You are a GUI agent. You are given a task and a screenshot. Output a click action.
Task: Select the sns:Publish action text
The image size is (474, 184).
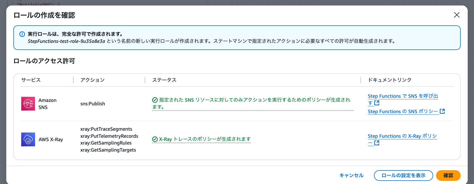[x=93, y=104]
